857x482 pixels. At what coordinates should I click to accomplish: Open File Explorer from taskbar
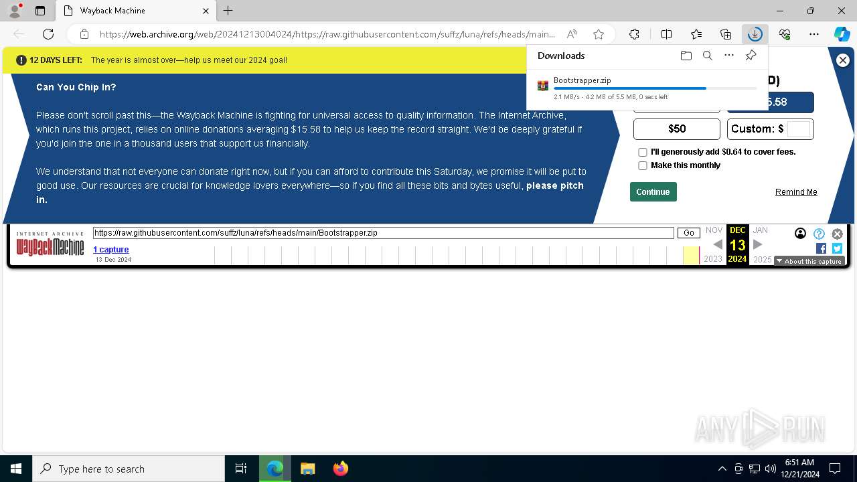coord(307,469)
